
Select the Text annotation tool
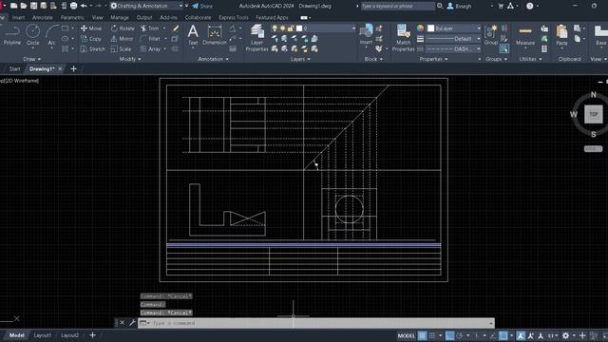coord(193,35)
